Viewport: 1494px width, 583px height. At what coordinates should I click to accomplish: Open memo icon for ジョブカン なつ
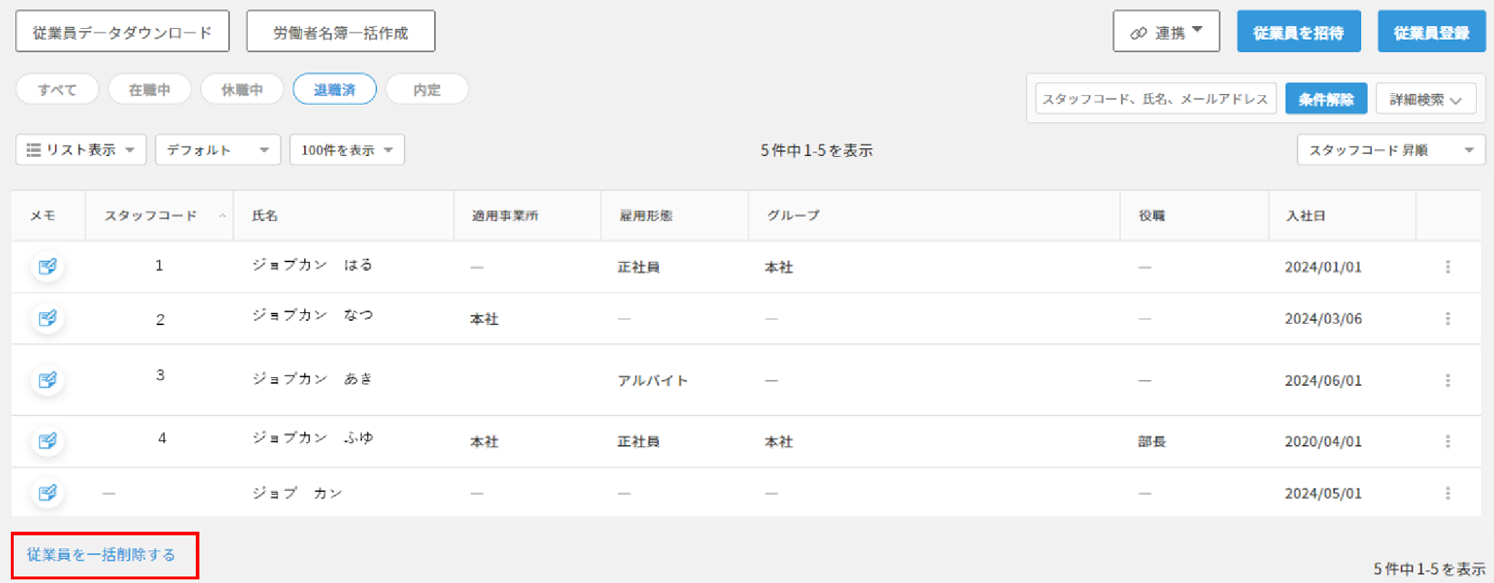[48, 319]
